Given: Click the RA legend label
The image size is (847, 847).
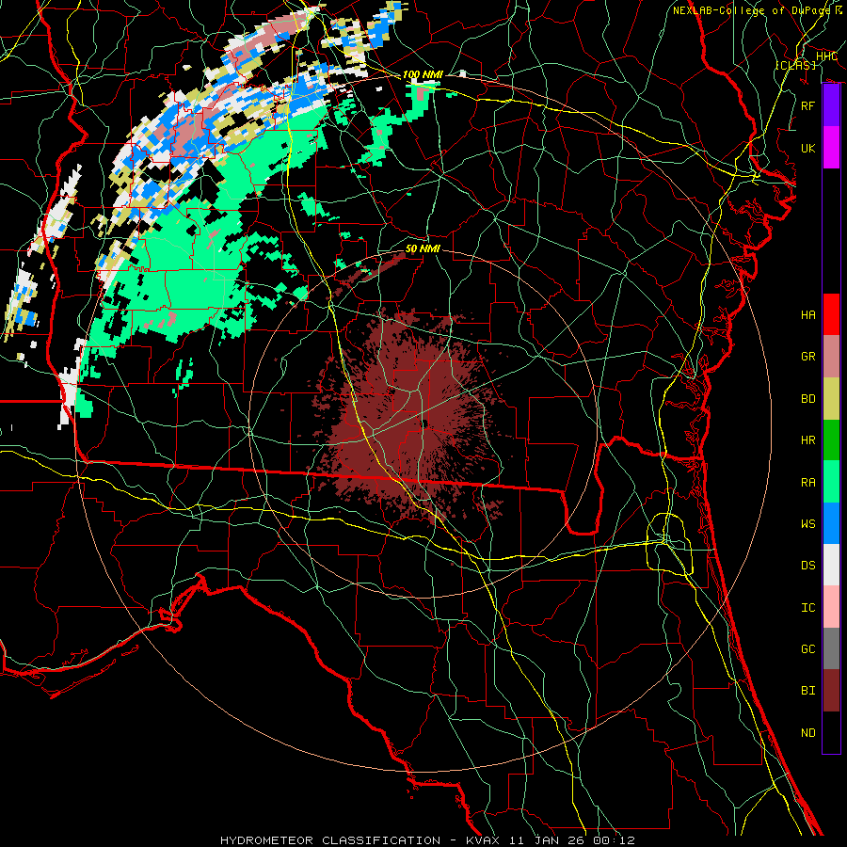Looking at the screenshot, I should point(807,483).
